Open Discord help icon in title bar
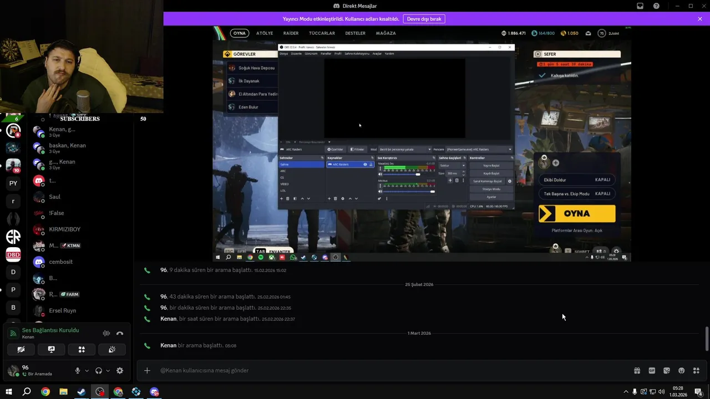Viewport: 710px width, 399px height. click(656, 6)
